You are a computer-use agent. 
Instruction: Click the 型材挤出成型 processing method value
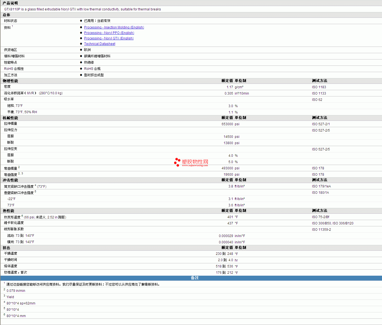click(94, 75)
